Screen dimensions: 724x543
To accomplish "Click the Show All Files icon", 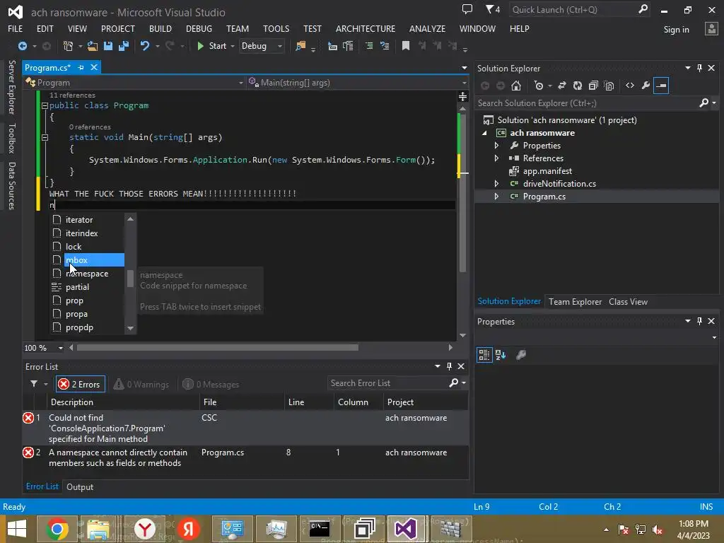I will click(x=609, y=86).
